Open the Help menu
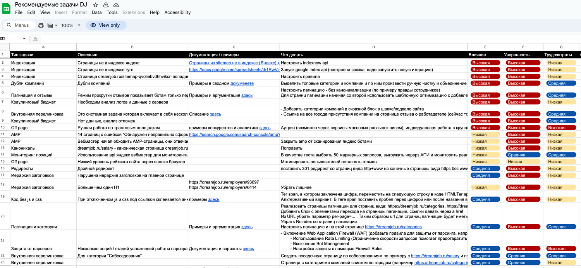Image resolution: width=581 pixels, height=268 pixels. point(155,12)
